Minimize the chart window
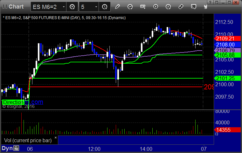This screenshot has height=153, width=242. tap(223, 2)
